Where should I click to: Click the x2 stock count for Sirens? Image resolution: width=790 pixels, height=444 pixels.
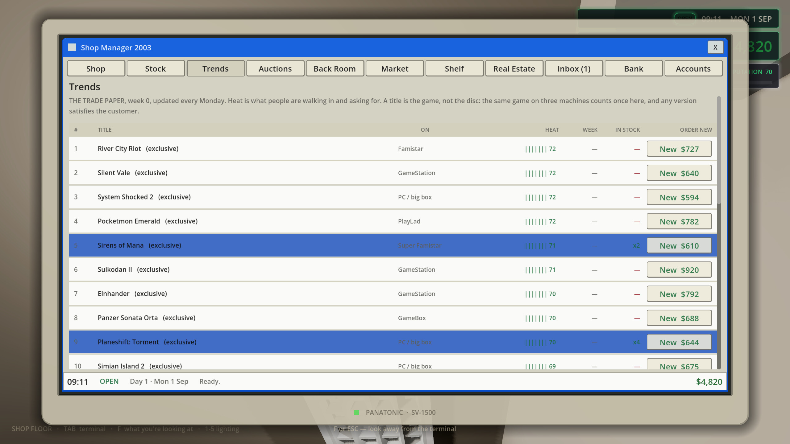636,245
